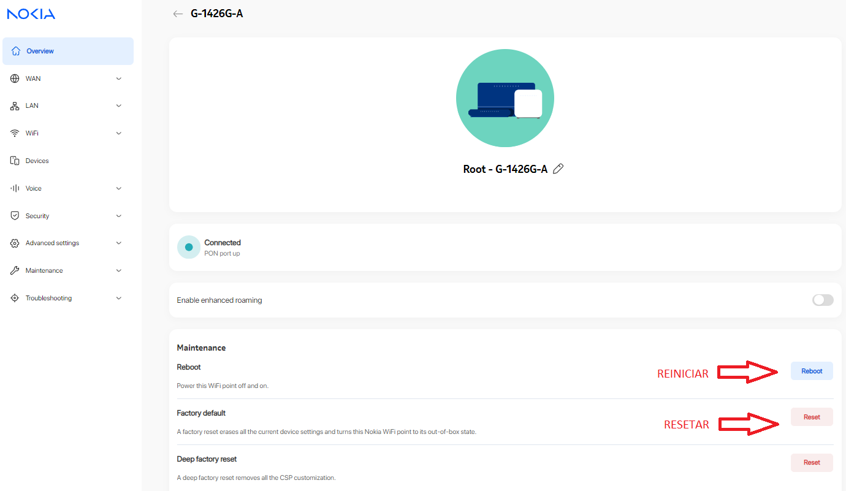Expand the Voice menu chevron
The width and height of the screenshot is (846, 491).
pos(119,188)
